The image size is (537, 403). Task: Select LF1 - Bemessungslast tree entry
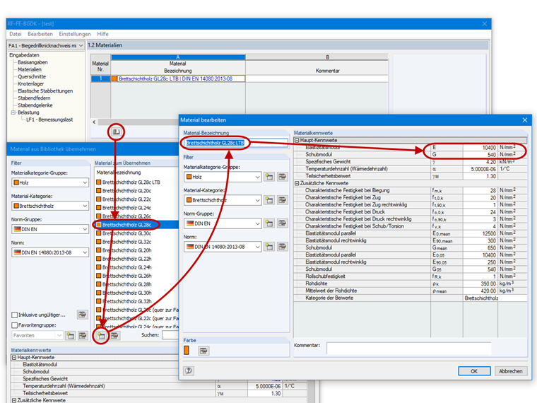pos(49,119)
